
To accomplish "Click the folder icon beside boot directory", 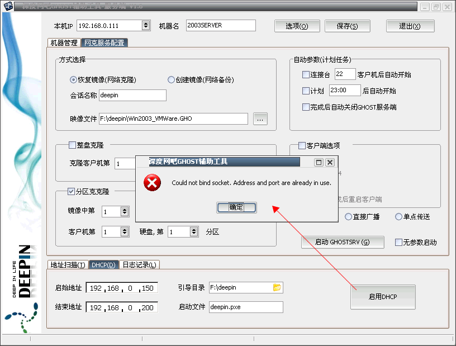I will 277,287.
